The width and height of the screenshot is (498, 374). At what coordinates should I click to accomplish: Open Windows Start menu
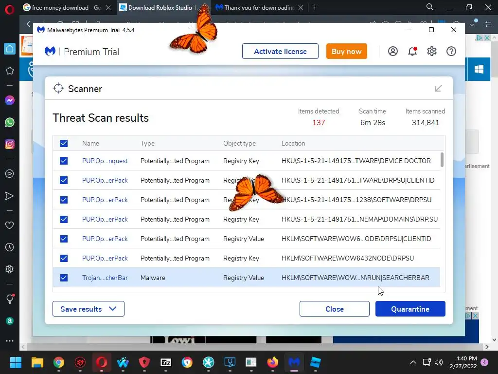[x=16, y=362]
